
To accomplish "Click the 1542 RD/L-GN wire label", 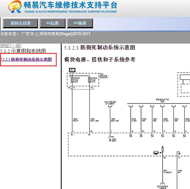I will [x=95, y=120].
